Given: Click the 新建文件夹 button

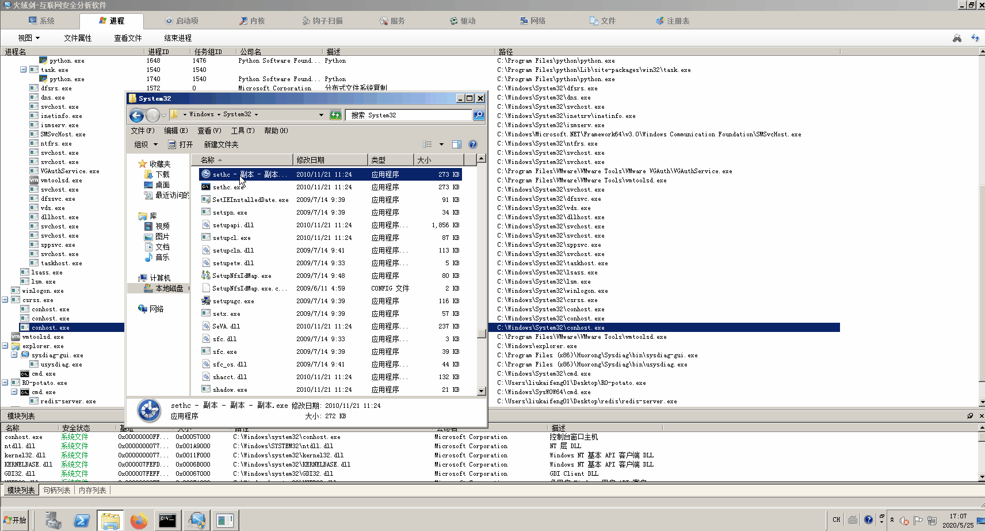Looking at the screenshot, I should tap(221, 144).
